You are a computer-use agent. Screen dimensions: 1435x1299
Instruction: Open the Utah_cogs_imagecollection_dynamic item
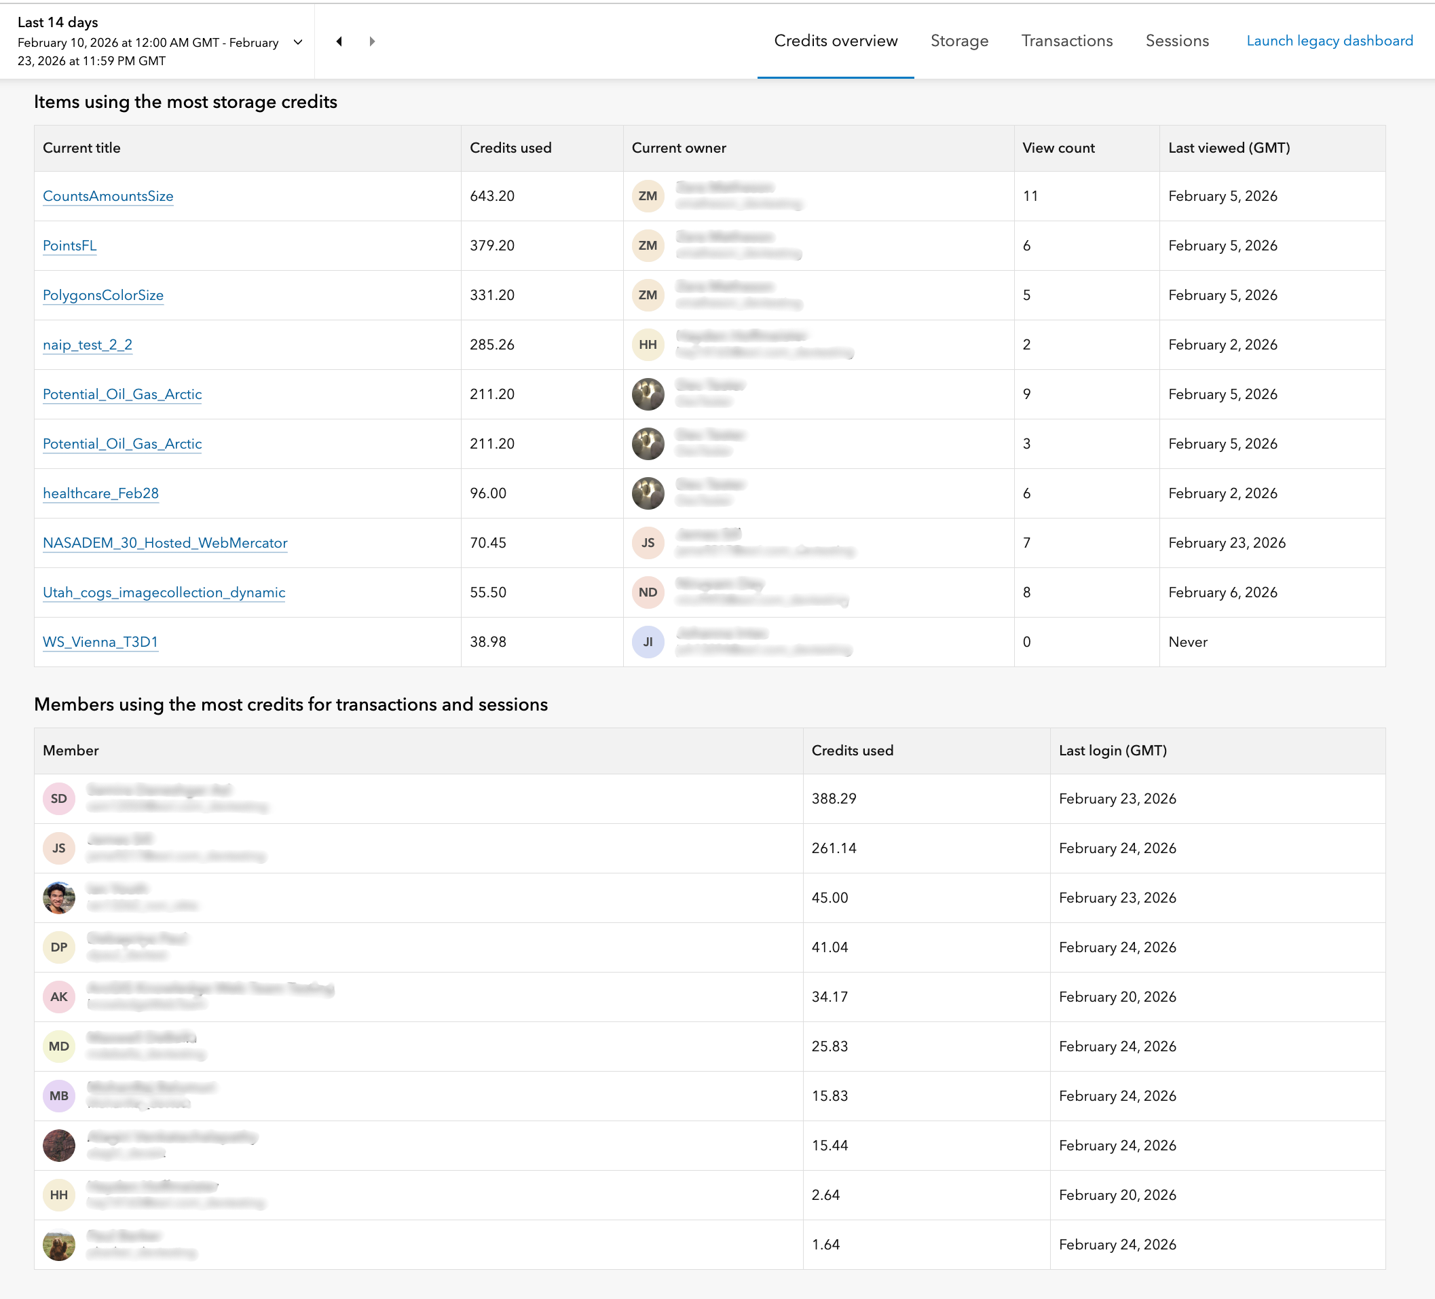[x=164, y=592]
